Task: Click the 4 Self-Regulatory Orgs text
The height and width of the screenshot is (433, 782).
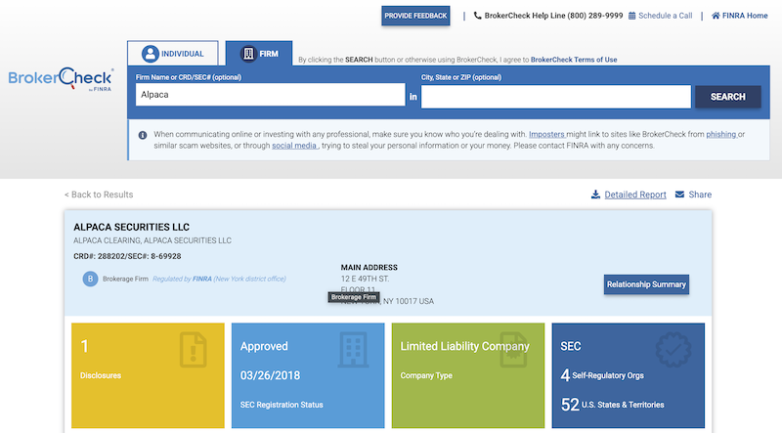Action: tap(602, 375)
